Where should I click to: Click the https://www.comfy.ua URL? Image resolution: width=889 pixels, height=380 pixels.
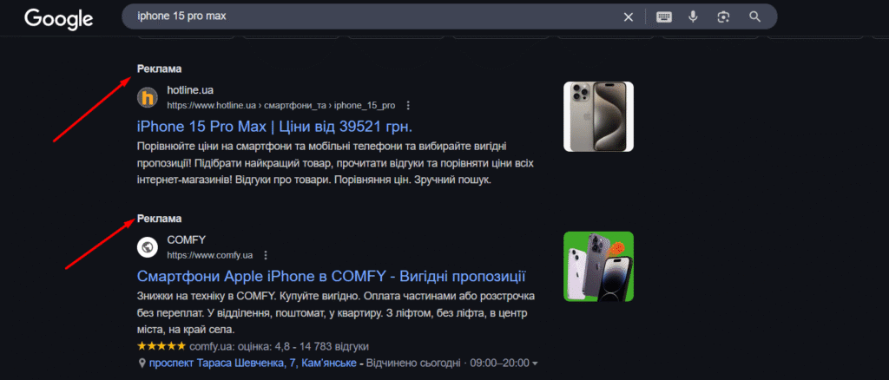click(210, 255)
